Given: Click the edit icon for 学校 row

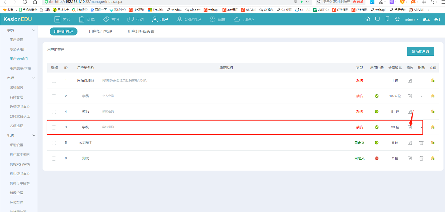Looking at the screenshot, I should [410, 127].
